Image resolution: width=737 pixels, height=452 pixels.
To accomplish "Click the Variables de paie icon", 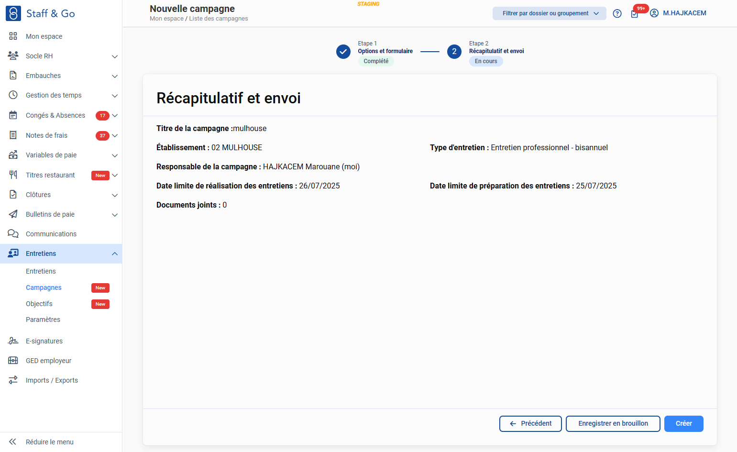I will [13, 155].
